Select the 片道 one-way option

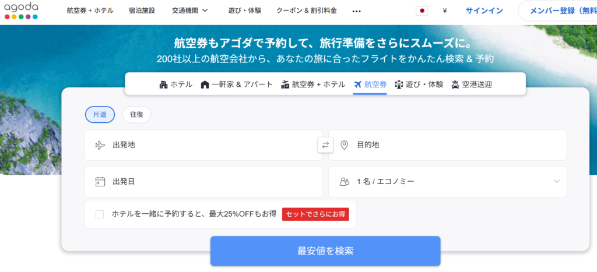[100, 115]
